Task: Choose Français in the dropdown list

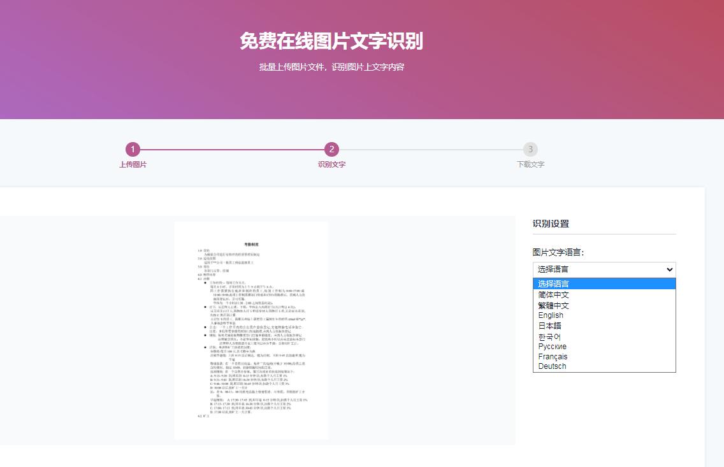Action: pos(604,357)
